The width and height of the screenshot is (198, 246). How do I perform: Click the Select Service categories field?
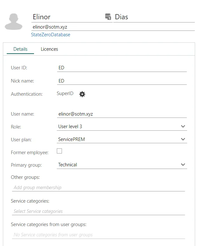click(x=98, y=211)
